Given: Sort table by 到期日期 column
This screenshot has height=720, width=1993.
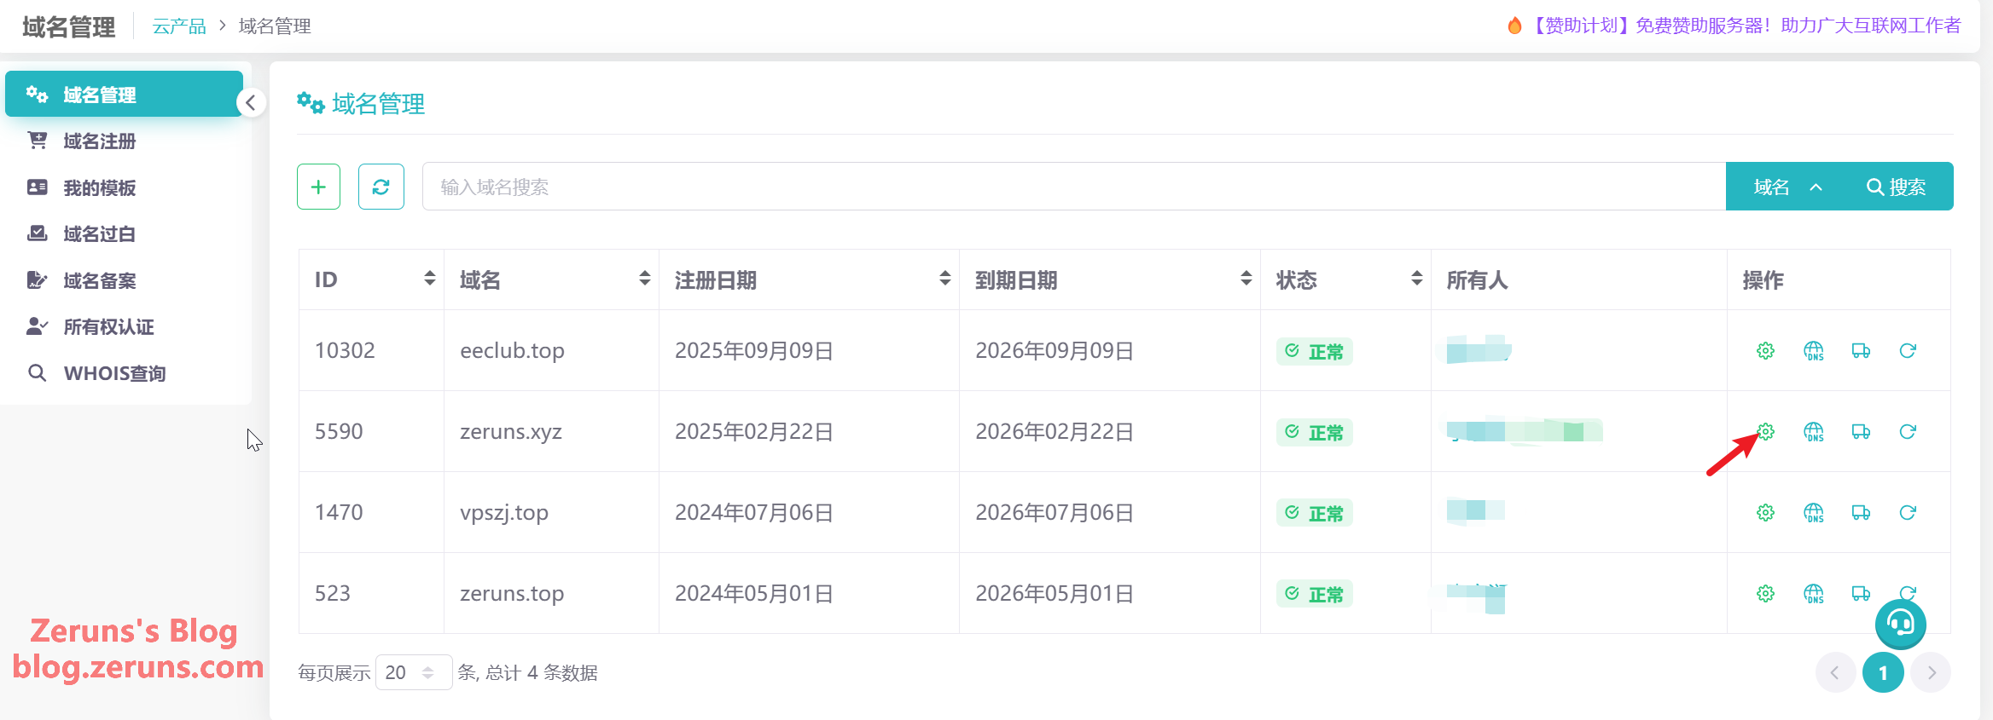Looking at the screenshot, I should (1246, 279).
